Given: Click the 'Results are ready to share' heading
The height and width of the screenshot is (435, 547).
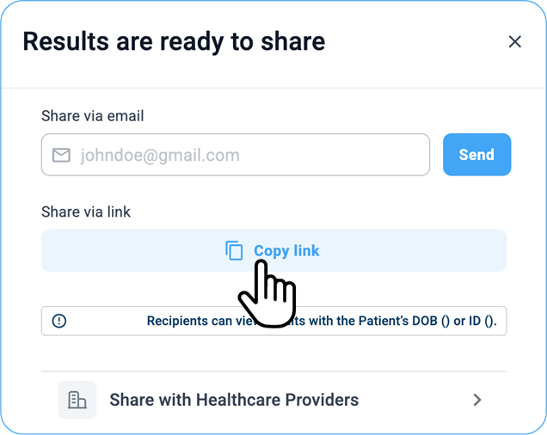Looking at the screenshot, I should [174, 41].
